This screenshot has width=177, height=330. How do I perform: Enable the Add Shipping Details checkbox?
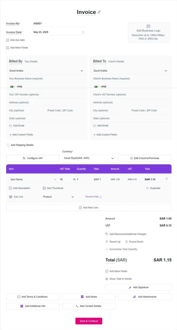pos(8,145)
